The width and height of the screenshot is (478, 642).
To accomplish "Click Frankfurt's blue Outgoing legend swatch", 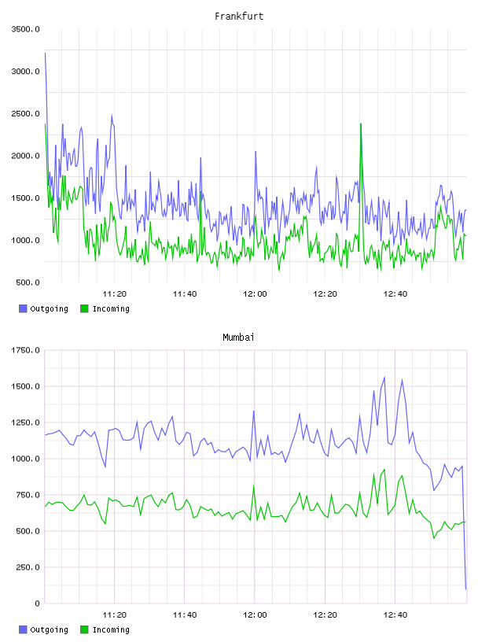I will click(x=23, y=308).
